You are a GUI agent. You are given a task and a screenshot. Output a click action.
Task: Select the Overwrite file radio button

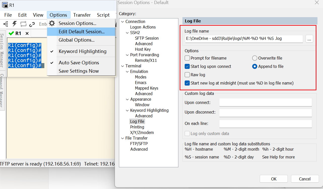pyautogui.click(x=254, y=58)
